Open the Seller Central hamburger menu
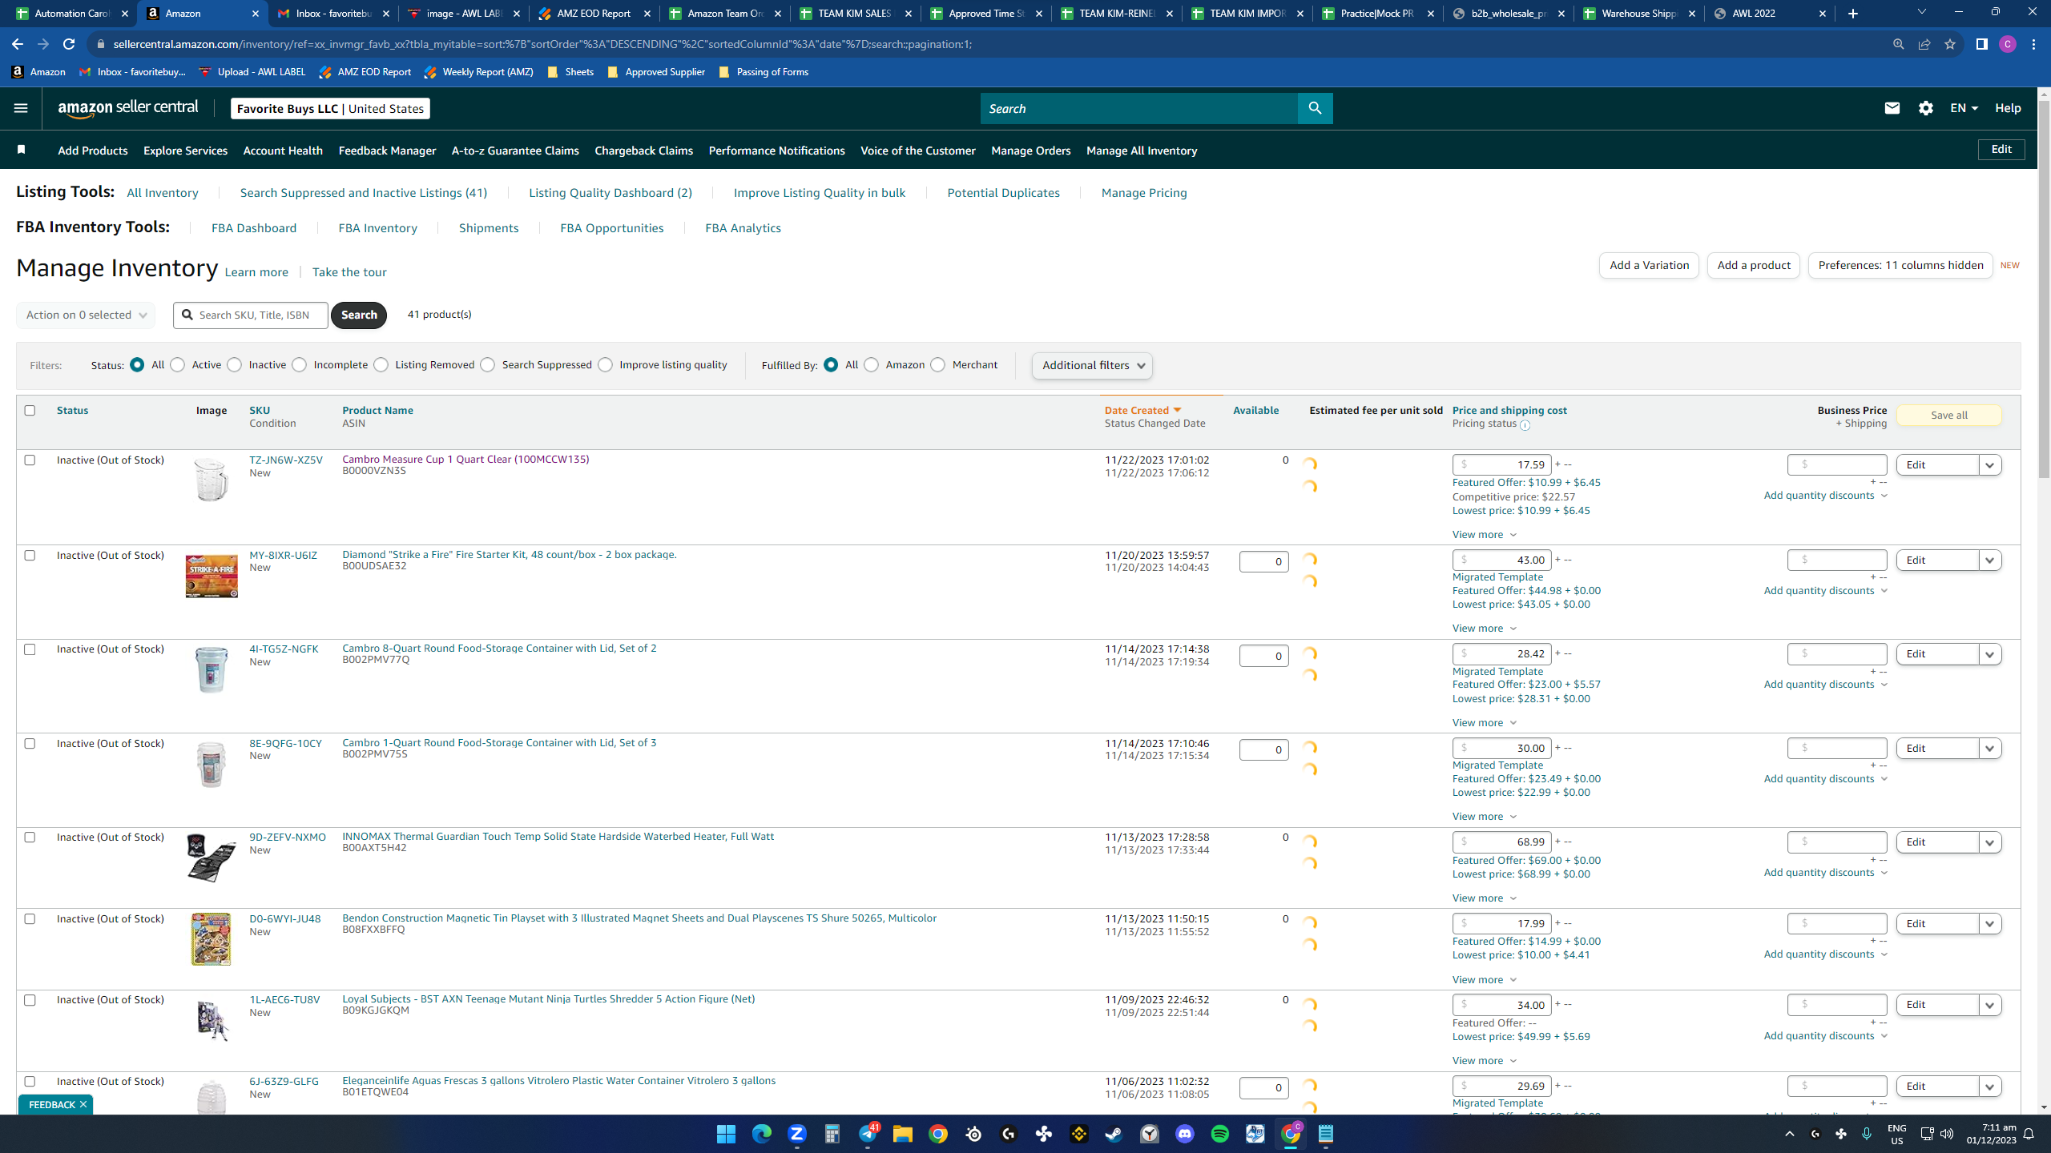The height and width of the screenshot is (1153, 2051). click(21, 108)
